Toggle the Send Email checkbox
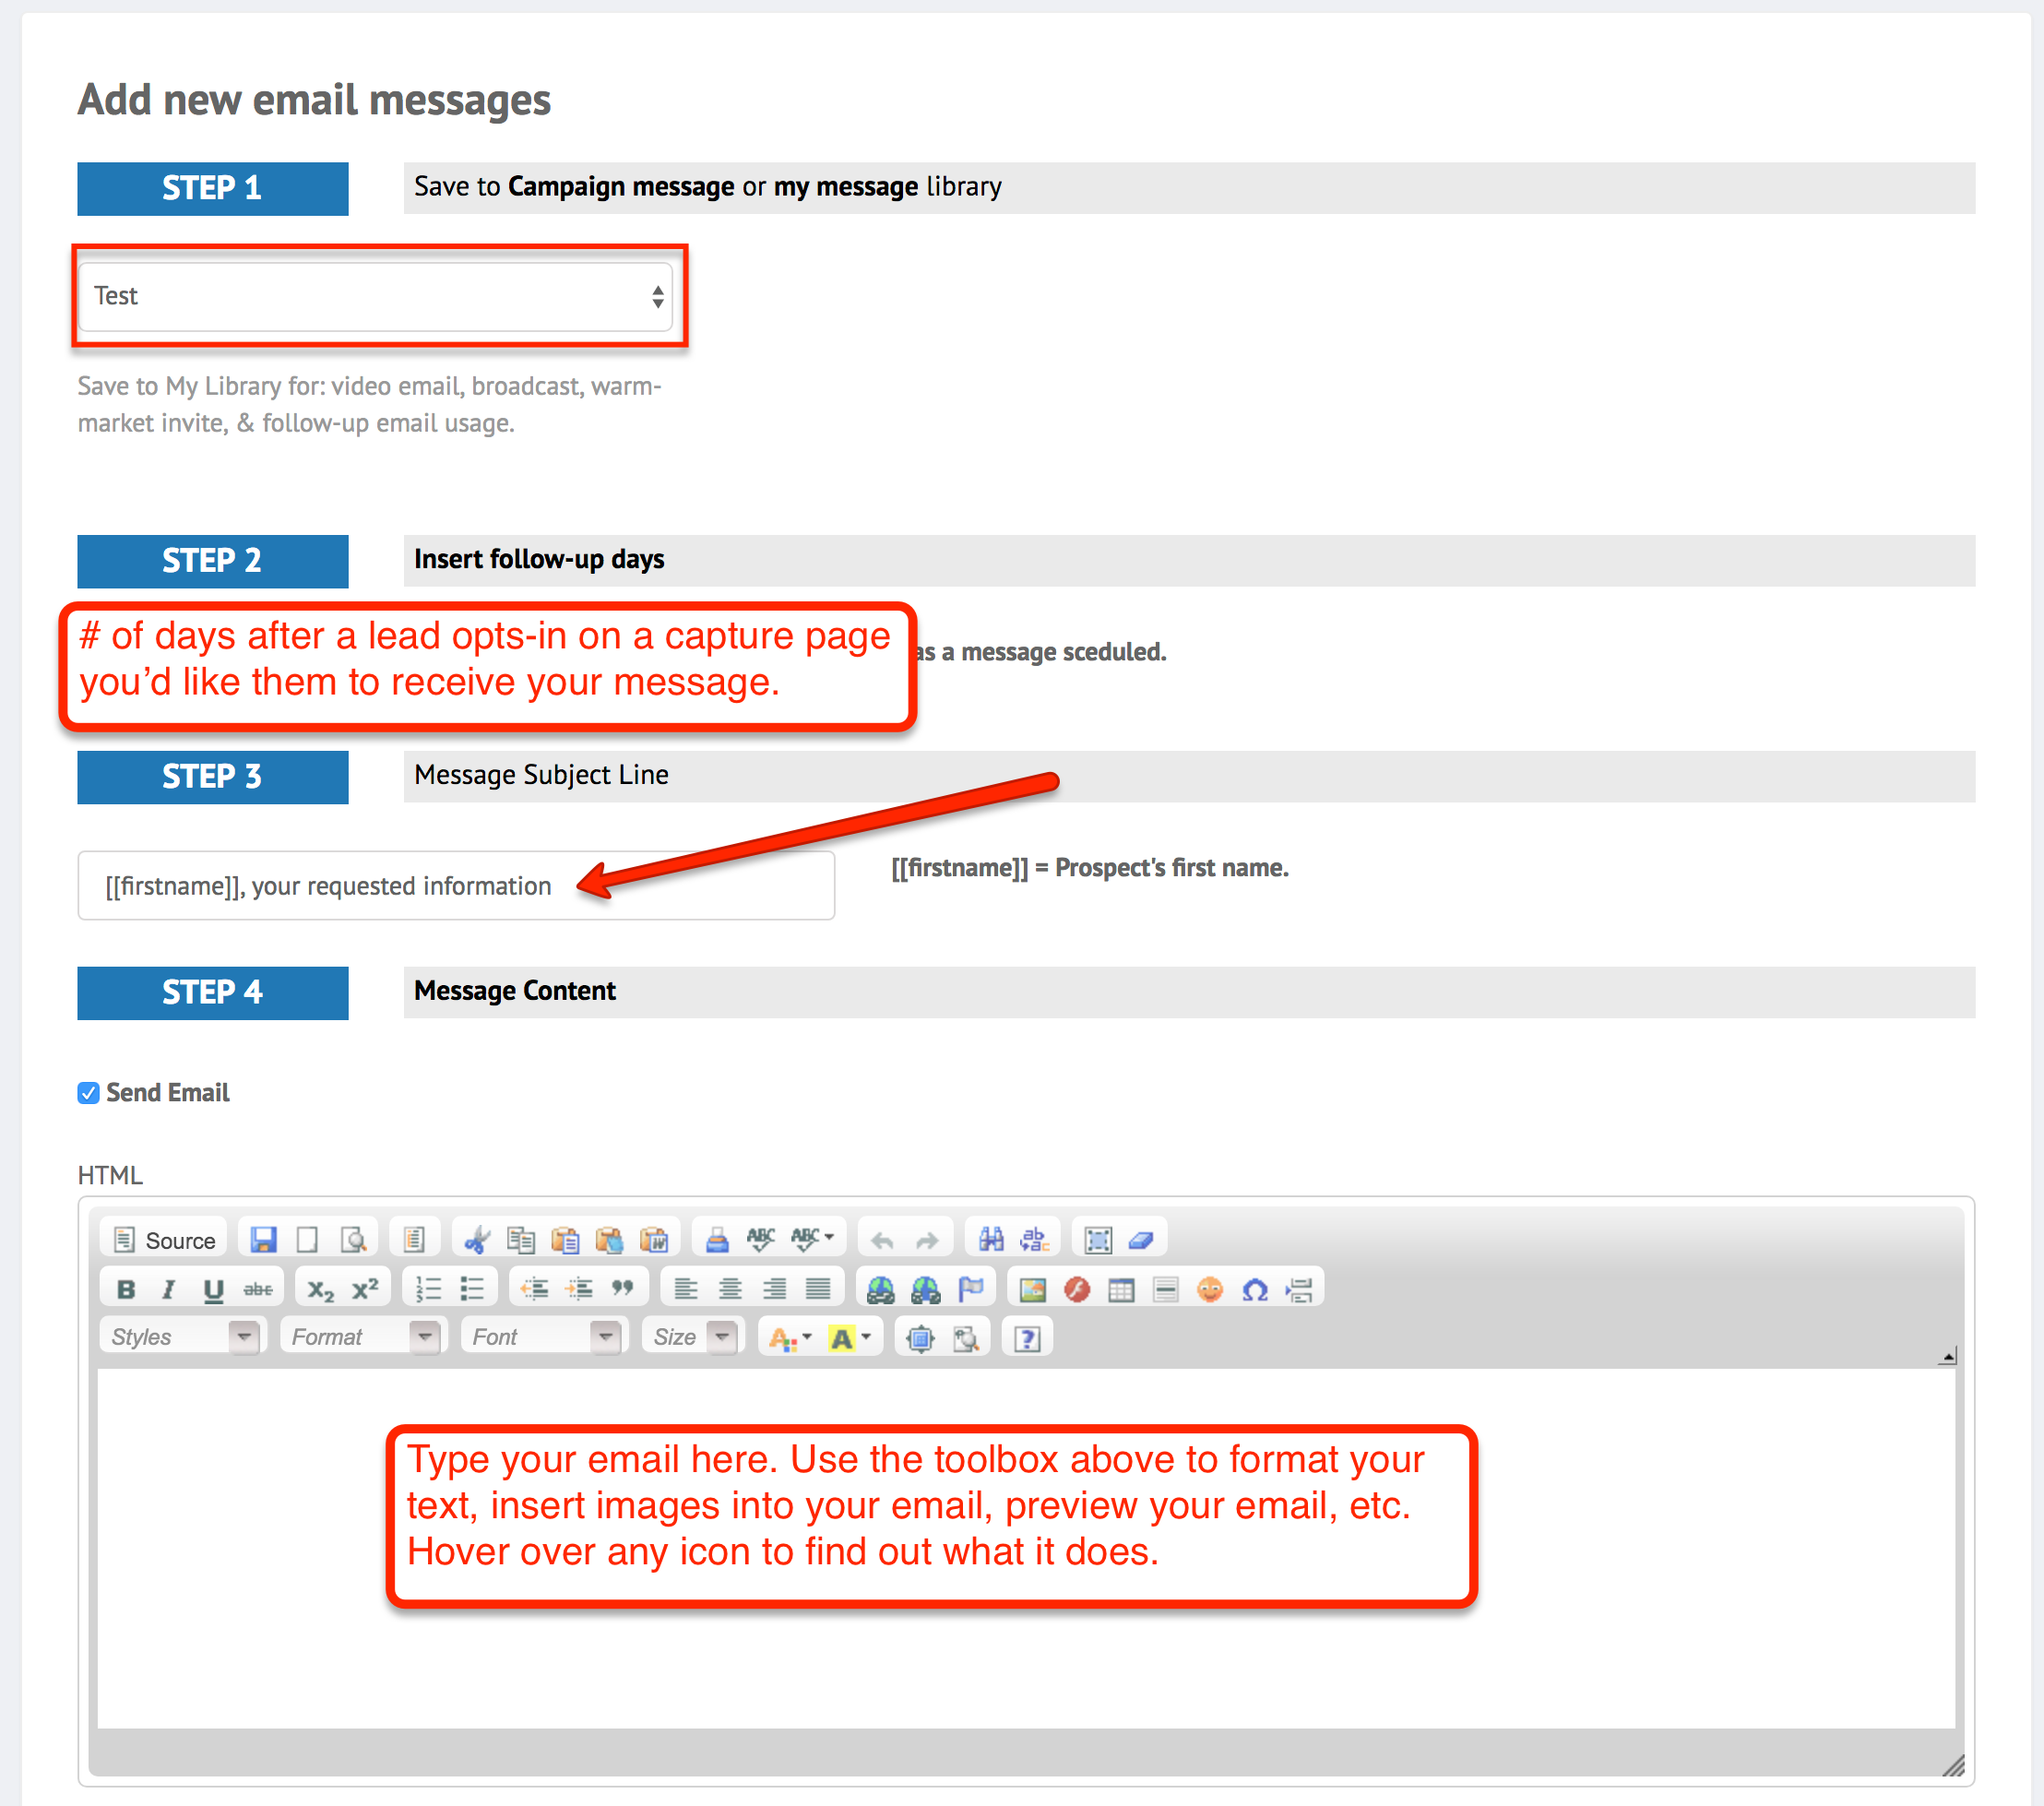The width and height of the screenshot is (2044, 1806). click(89, 1092)
